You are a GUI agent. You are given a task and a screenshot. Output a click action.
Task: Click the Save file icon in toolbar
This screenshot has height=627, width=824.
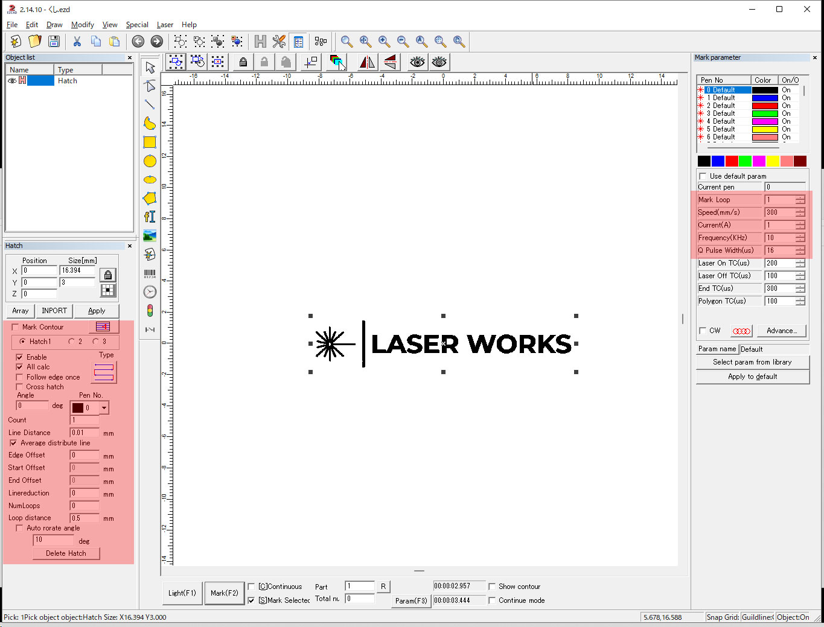click(54, 41)
